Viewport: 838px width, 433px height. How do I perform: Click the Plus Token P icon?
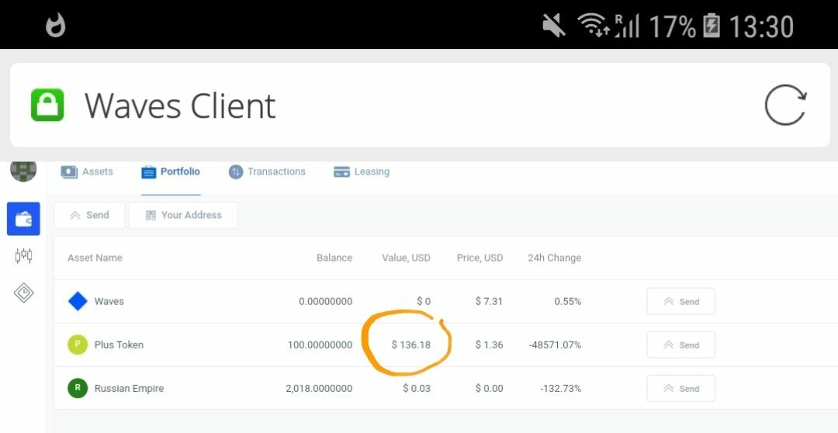click(x=78, y=345)
